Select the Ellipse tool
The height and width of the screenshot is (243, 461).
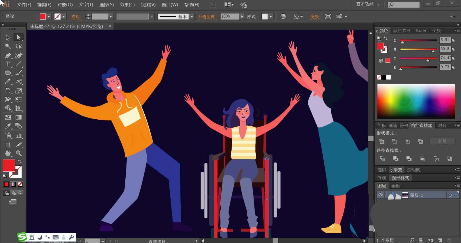(8, 73)
